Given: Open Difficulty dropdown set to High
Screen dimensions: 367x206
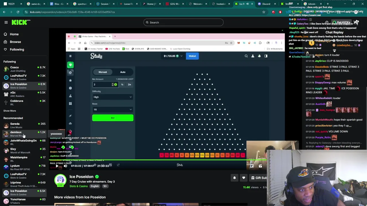Looking at the screenshot, I should pos(112,97).
